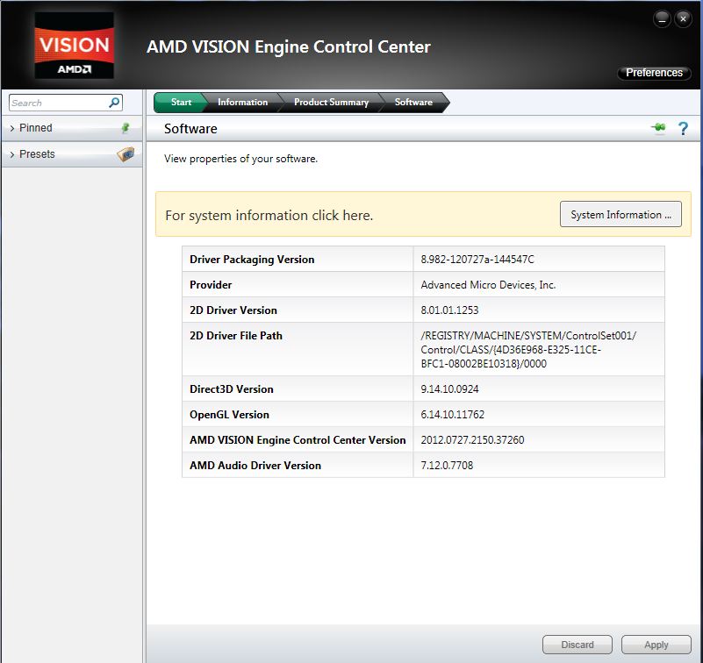The image size is (703, 663).
Task: Click the 2D Driver File Path label
Action: coord(236,336)
